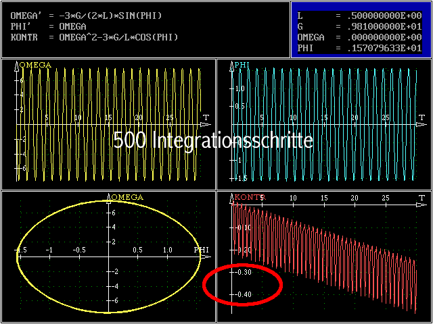
Task: Click the red KONTR plot label
Action: (x=249, y=197)
